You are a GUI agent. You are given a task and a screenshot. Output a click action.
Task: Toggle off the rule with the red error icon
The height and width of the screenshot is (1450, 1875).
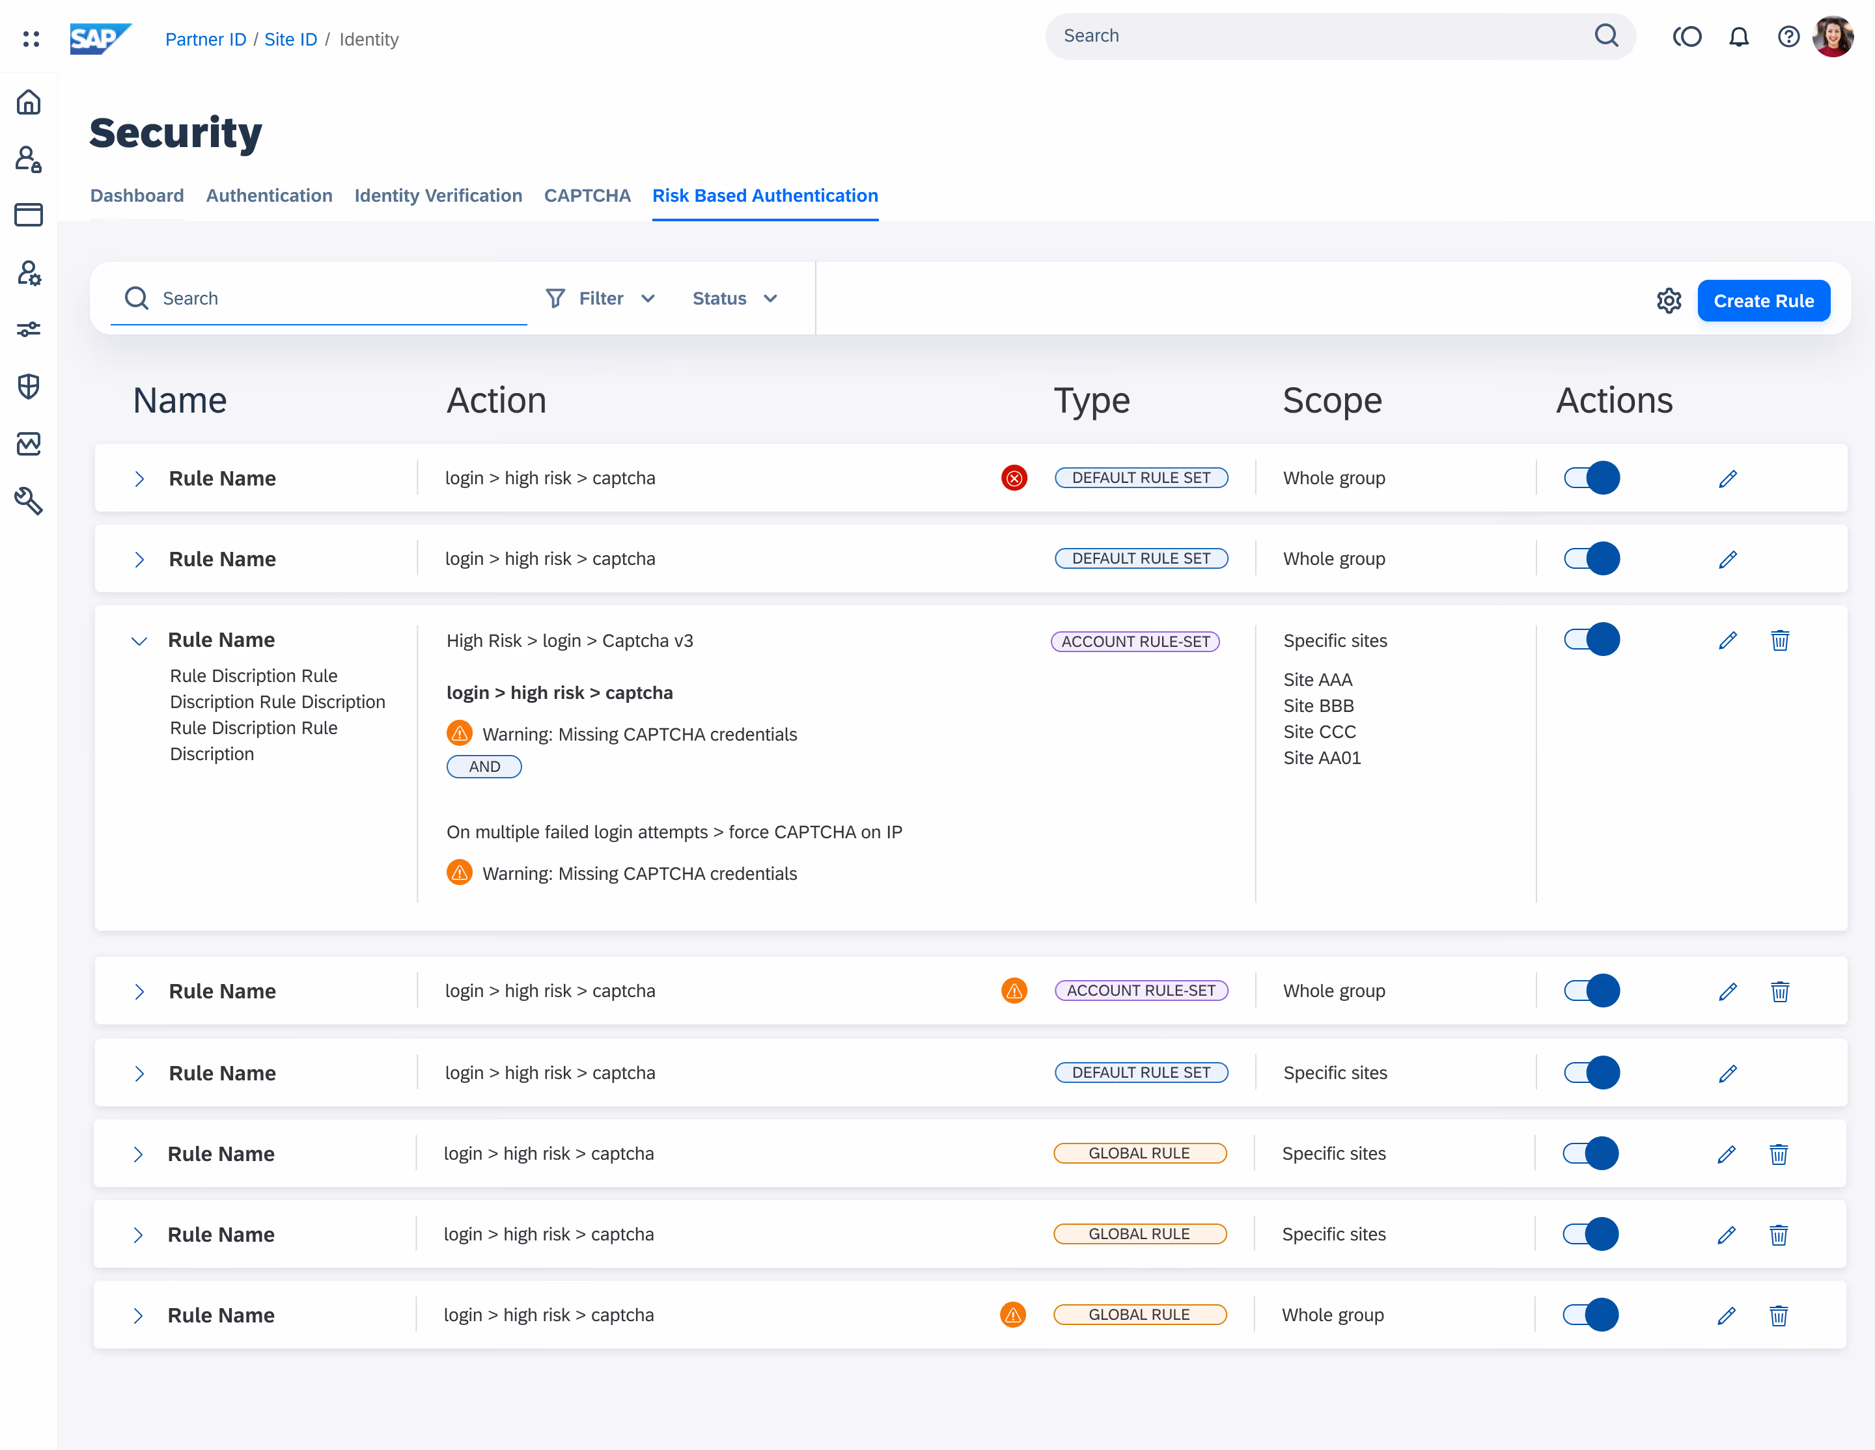coord(1592,478)
